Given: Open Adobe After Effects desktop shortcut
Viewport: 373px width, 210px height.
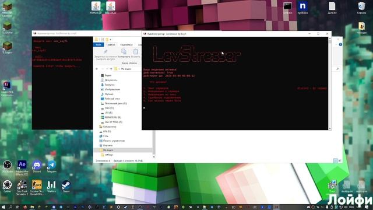Looking at the screenshot, I should click(22, 167).
